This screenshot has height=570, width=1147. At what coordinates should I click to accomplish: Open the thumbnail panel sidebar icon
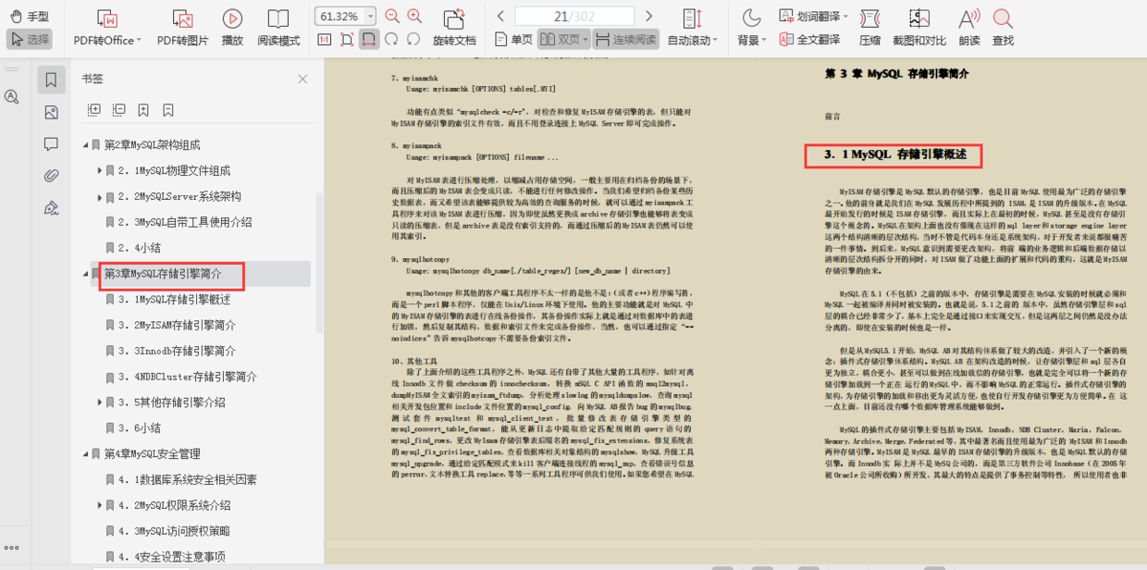point(51,112)
